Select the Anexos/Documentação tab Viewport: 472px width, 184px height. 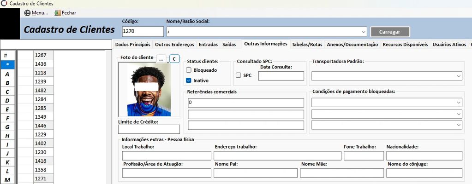(x=353, y=45)
